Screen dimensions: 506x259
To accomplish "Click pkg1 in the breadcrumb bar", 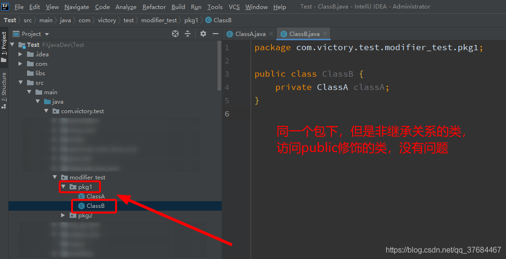I will click(x=191, y=20).
